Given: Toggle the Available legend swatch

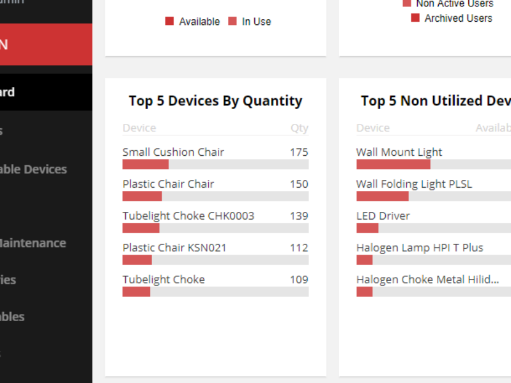Looking at the screenshot, I should pyautogui.click(x=169, y=21).
